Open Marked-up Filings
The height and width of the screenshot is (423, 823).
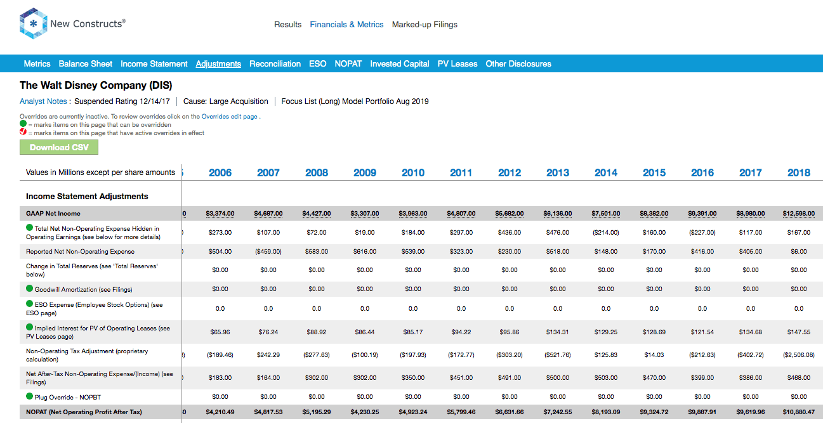(425, 25)
